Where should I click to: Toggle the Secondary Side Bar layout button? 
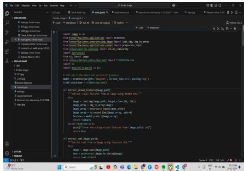point(220,5)
